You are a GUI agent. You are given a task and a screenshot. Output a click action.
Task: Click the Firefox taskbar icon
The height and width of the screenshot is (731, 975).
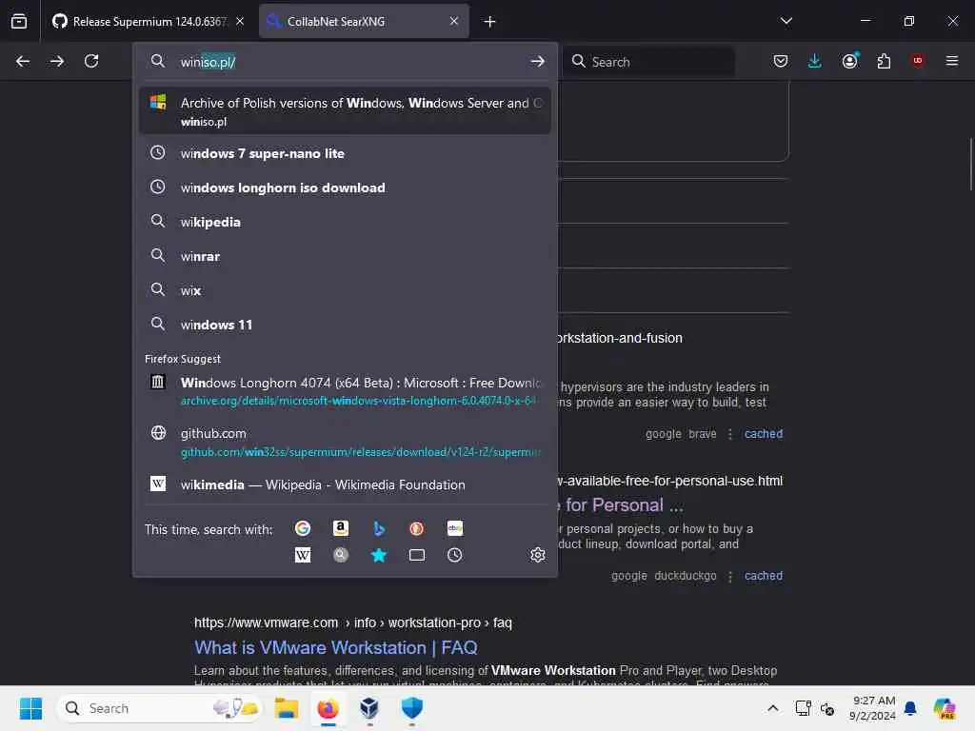pyautogui.click(x=328, y=708)
